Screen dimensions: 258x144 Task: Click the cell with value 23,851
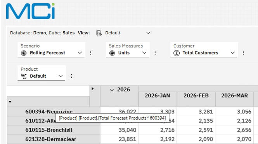(119, 139)
